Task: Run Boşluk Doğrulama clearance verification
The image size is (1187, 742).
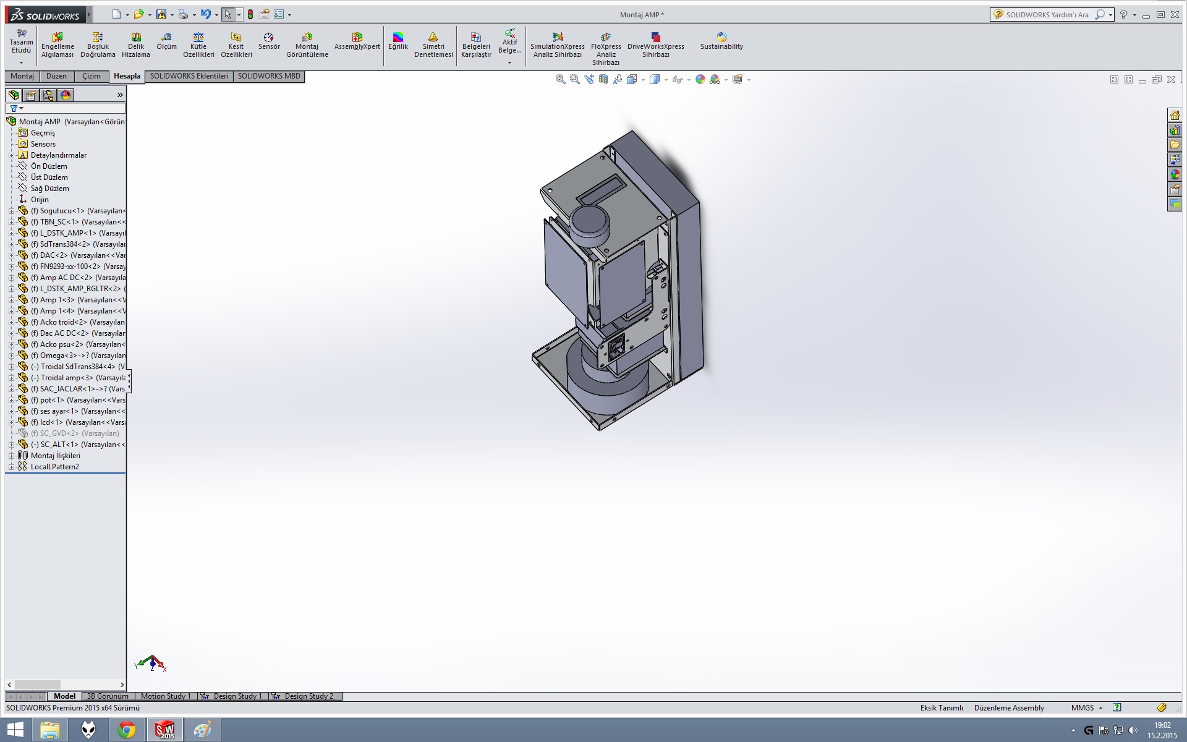Action: [98, 45]
